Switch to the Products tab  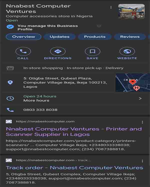[x=95, y=37]
